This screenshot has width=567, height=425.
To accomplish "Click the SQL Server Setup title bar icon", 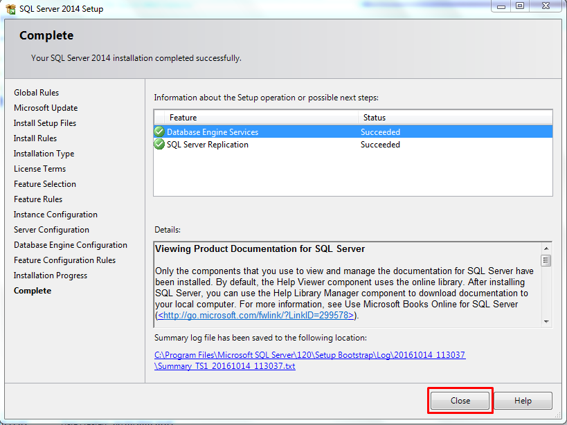I will coord(10,9).
